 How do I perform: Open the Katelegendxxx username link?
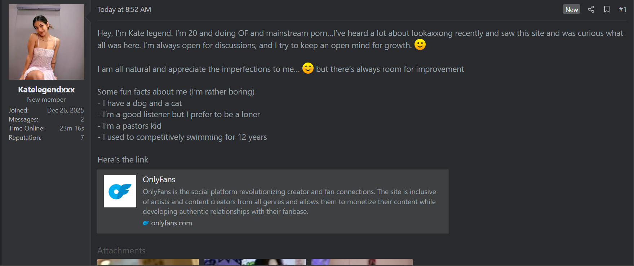pos(46,90)
